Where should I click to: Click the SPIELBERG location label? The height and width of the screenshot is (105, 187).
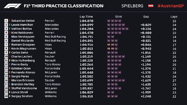coord(132,6)
